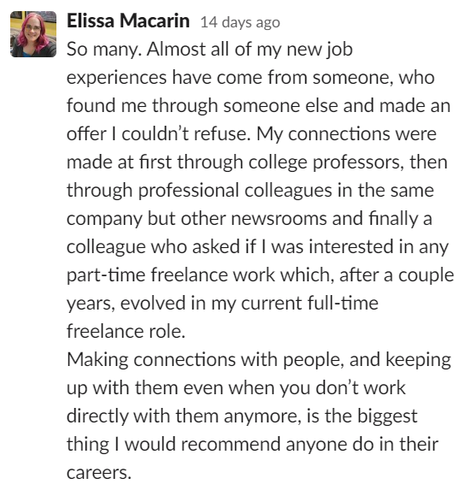Viewport: 459px width, 490px height.
Task: Open Elissa Macarin's profile picture
Action: pyautogui.click(x=33, y=34)
